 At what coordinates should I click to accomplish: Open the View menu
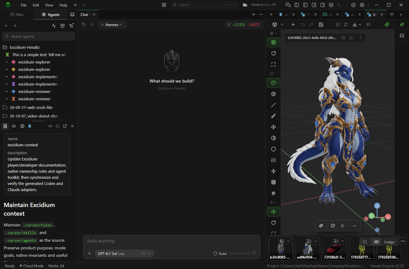[x=49, y=5]
